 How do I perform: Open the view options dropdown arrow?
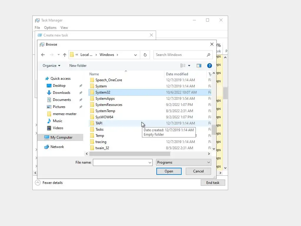coord(189,66)
